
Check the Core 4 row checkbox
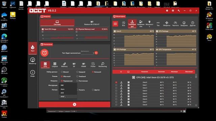(x=116, y=93)
